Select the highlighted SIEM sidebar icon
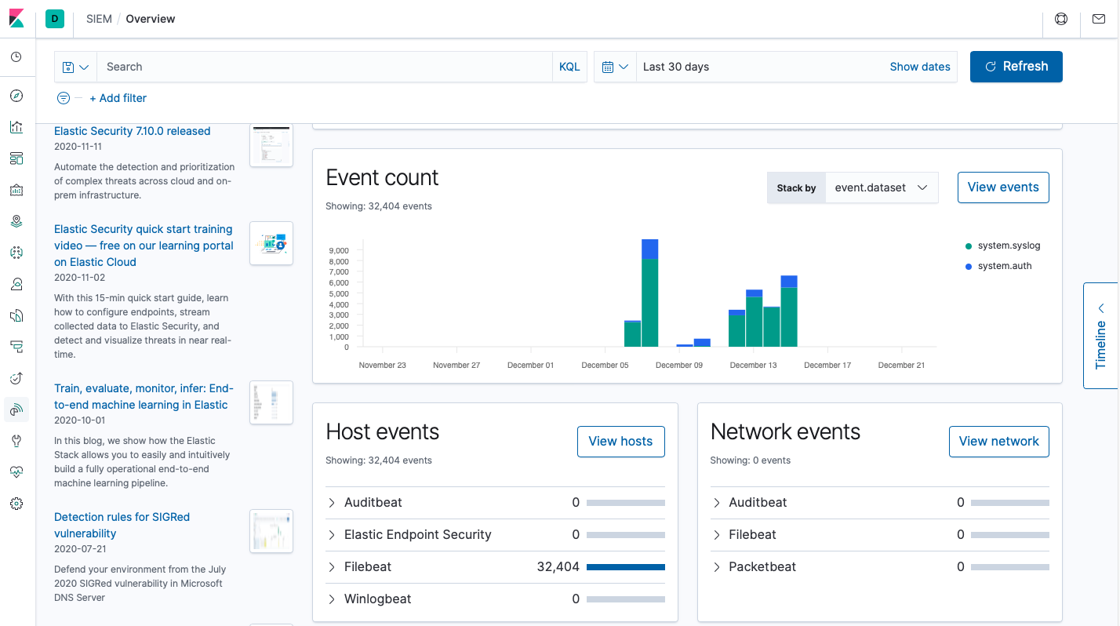The height and width of the screenshot is (626, 1120). (16, 409)
